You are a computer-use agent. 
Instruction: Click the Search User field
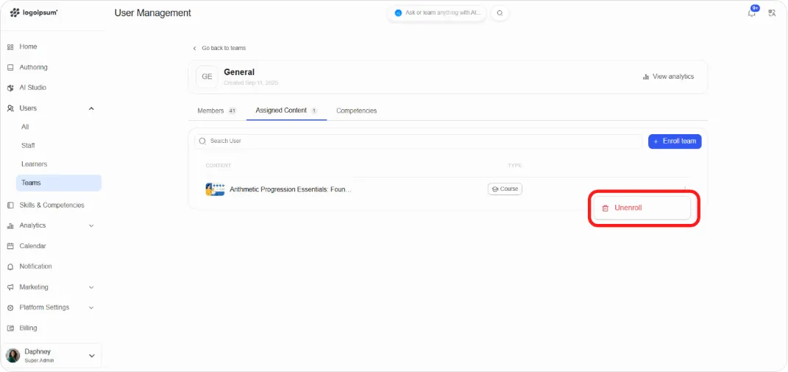(x=418, y=141)
